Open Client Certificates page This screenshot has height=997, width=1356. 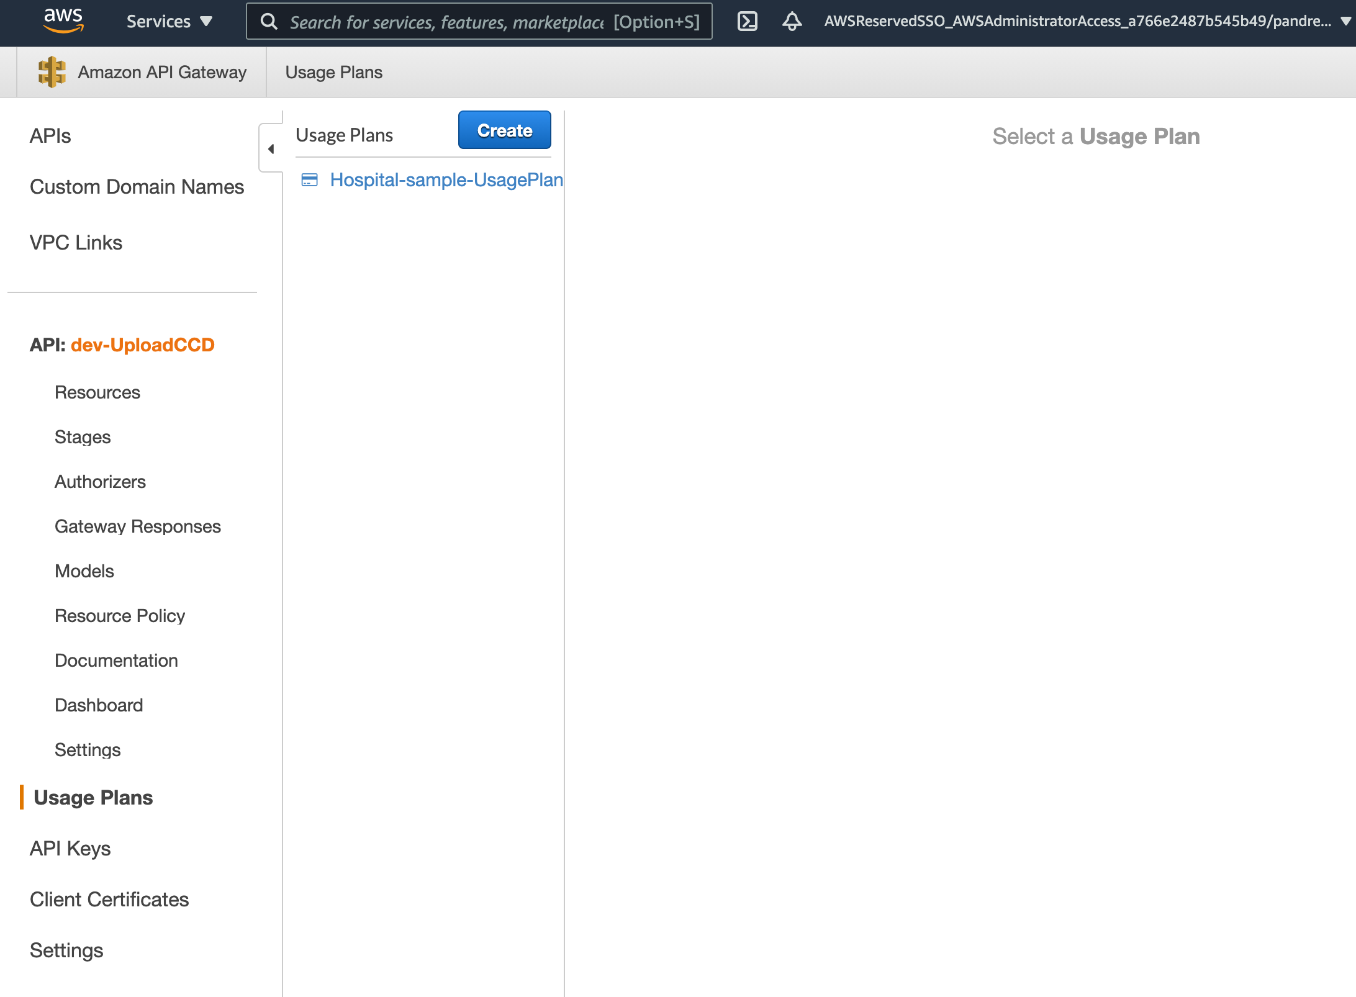coord(109,900)
